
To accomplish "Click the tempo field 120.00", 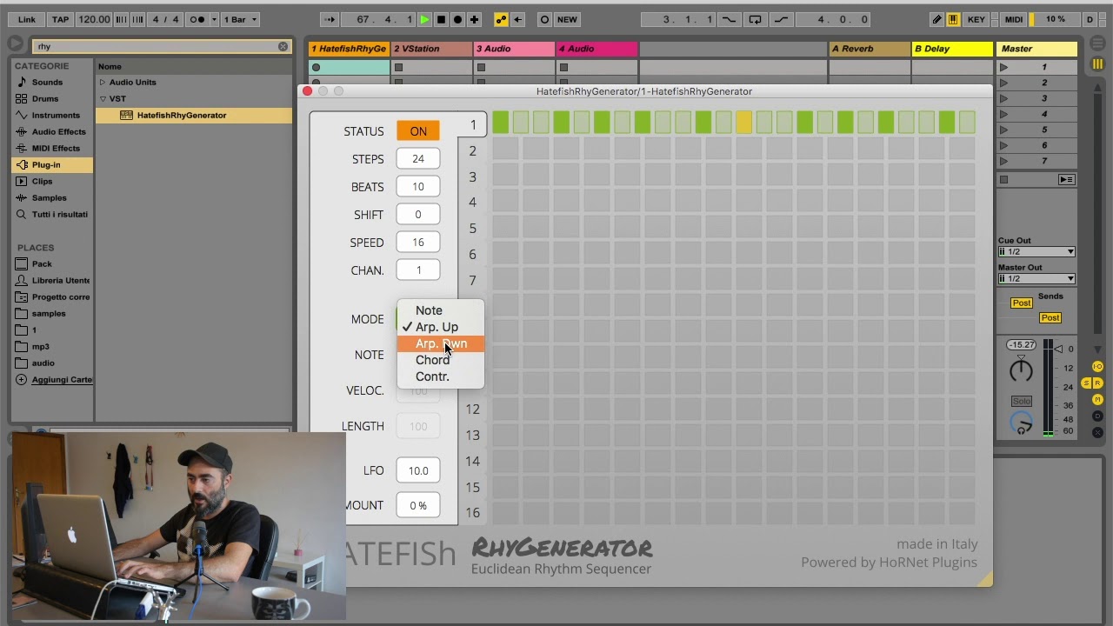I will click(x=93, y=19).
